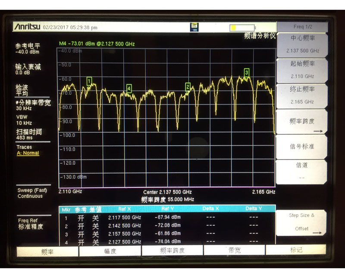Viewport: 345px width, 278px height.
Task: Select marker 4 on the trace
Action: click(129, 89)
